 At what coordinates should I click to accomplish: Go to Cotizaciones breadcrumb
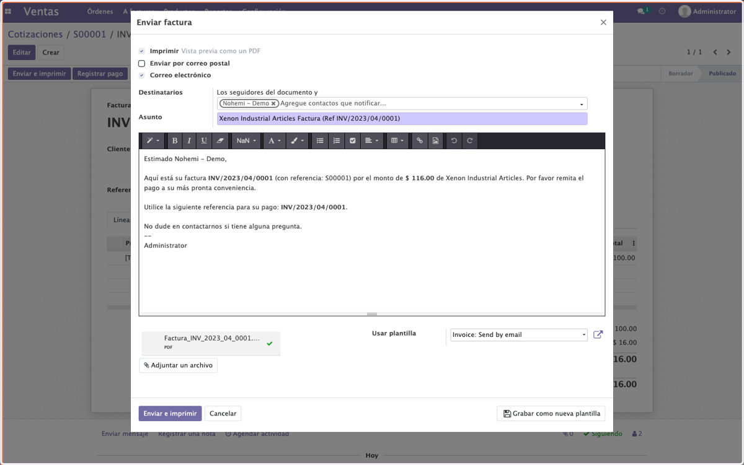35,35
